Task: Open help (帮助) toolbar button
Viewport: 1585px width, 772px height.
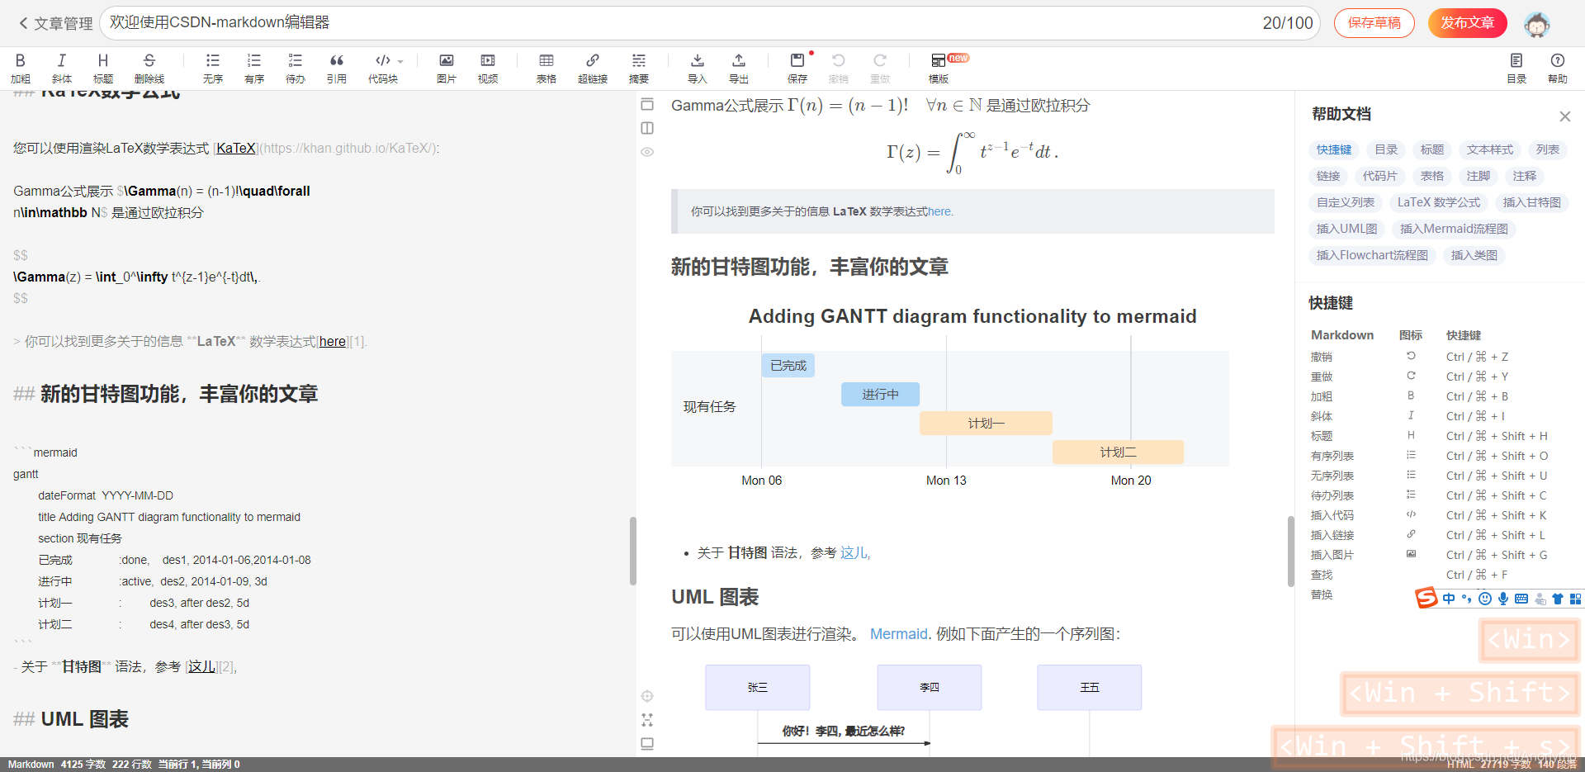Action: [x=1558, y=68]
